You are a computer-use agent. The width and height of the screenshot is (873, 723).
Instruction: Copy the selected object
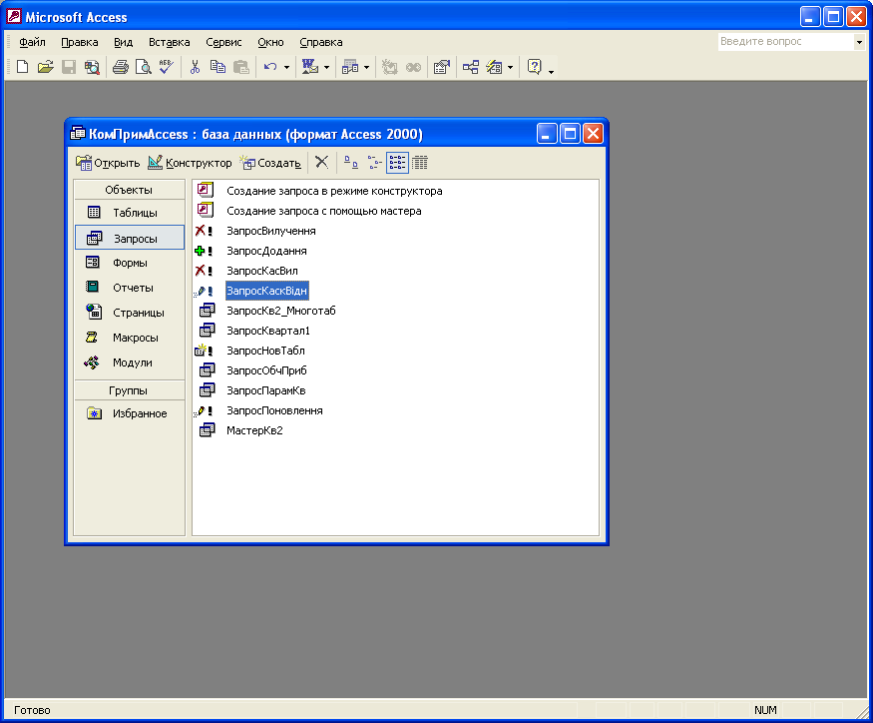coord(218,68)
